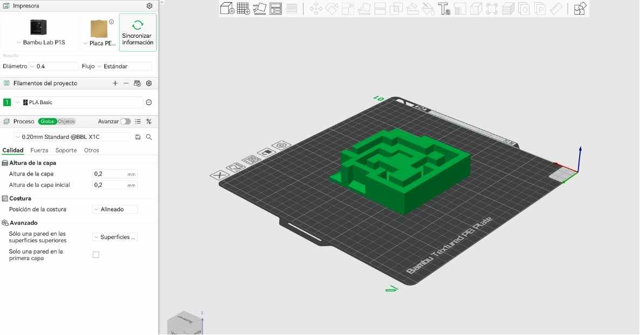Select the Add plate toolbar icon
The width and height of the screenshot is (640, 335).
pyautogui.click(x=243, y=9)
